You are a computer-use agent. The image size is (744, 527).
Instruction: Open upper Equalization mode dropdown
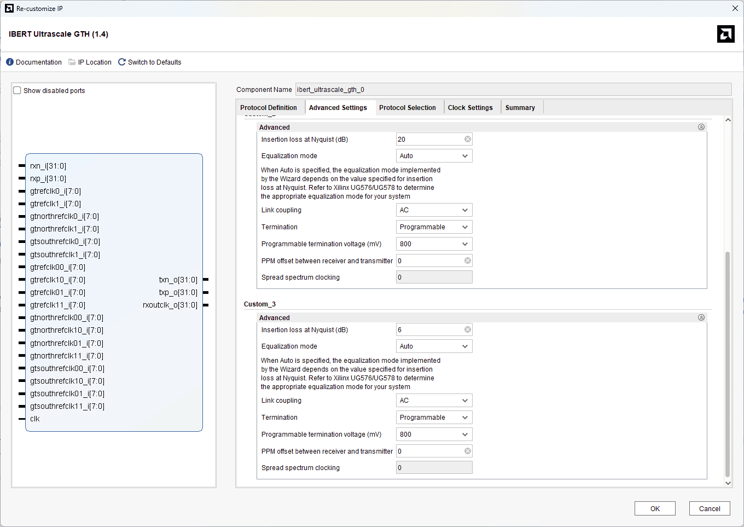pos(434,156)
